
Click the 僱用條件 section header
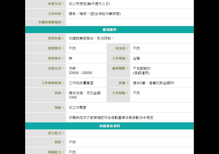pos(109,30)
